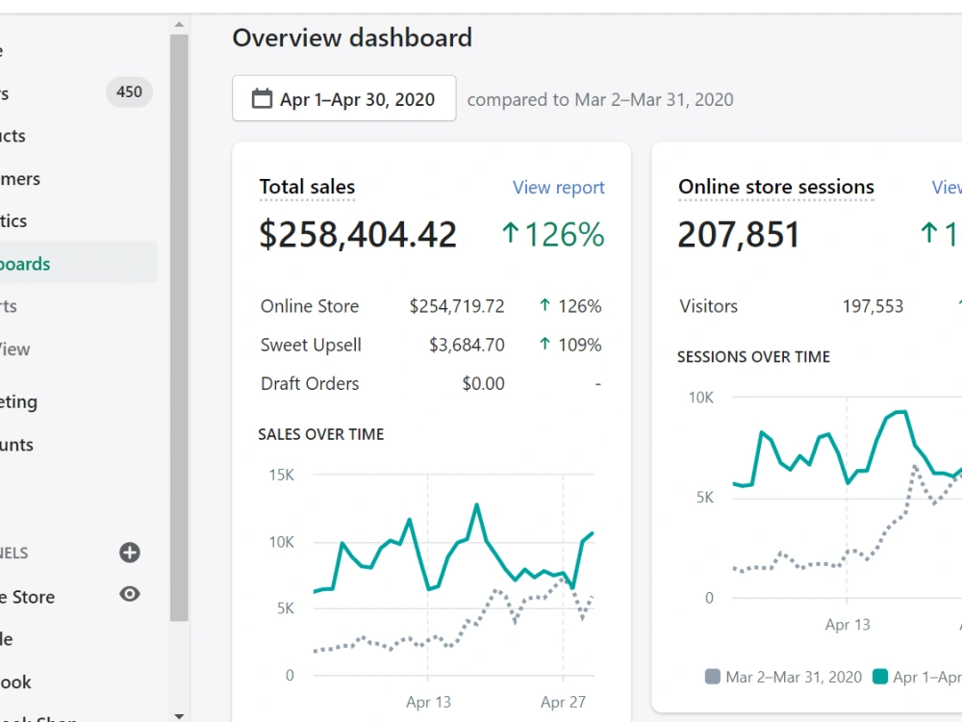The width and height of the screenshot is (962, 722).
Task: Open the Reports sidebar item
Action: point(9,306)
